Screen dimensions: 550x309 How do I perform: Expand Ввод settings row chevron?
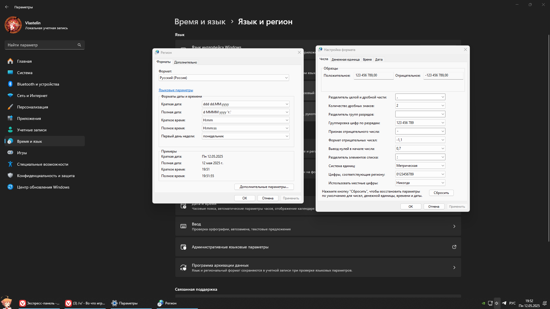coord(454,226)
